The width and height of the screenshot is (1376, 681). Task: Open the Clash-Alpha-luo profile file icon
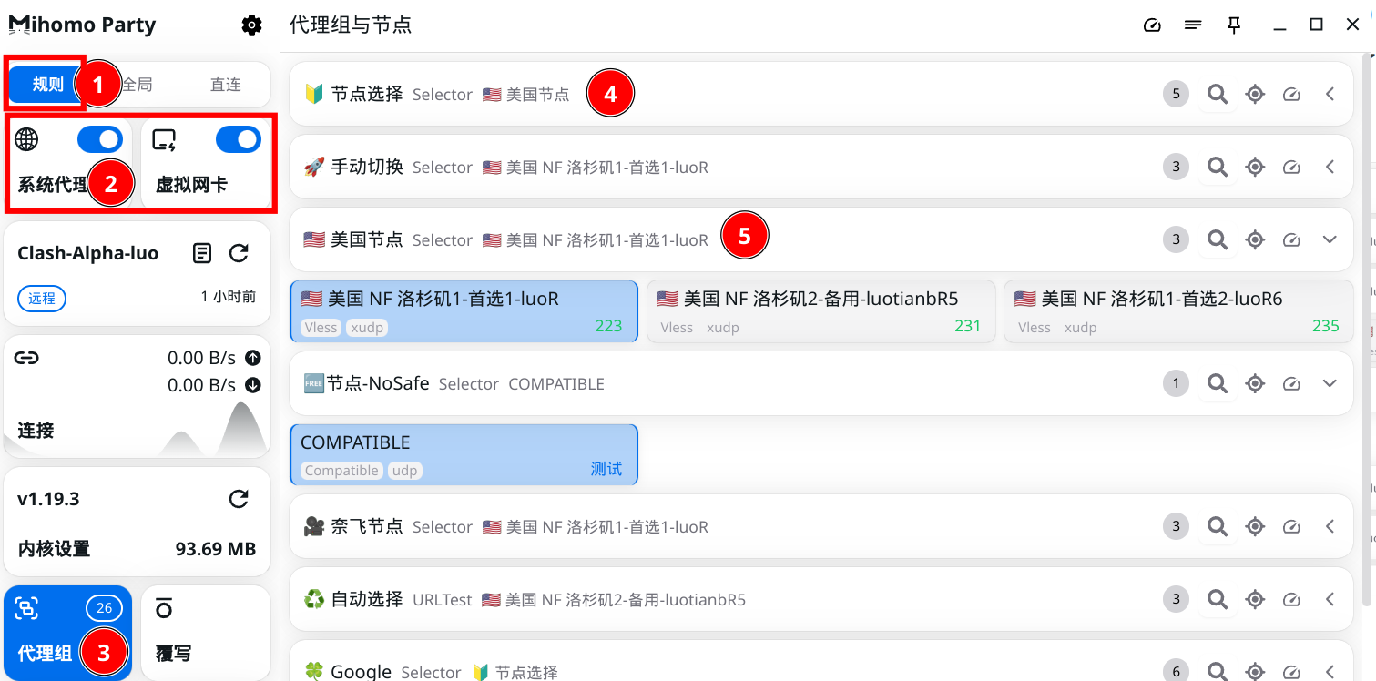click(202, 253)
